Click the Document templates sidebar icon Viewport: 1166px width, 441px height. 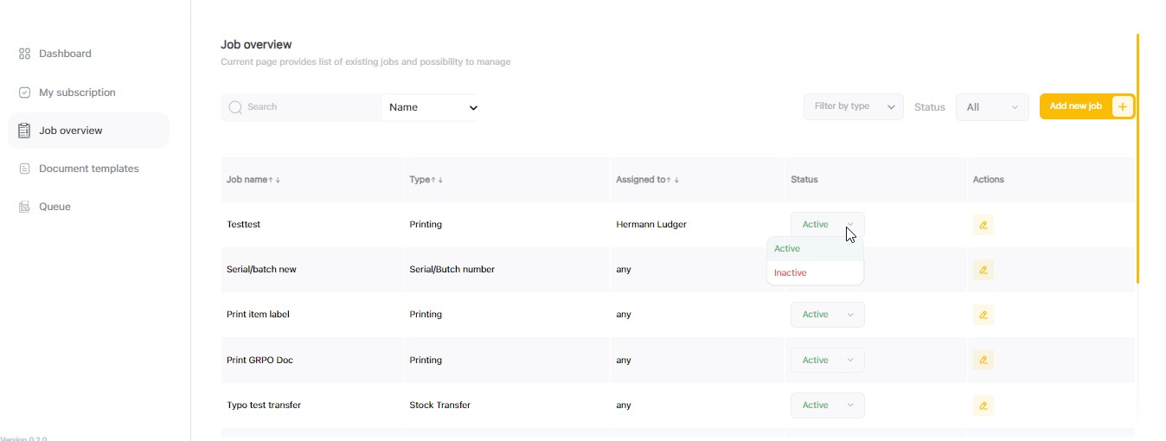pos(24,169)
